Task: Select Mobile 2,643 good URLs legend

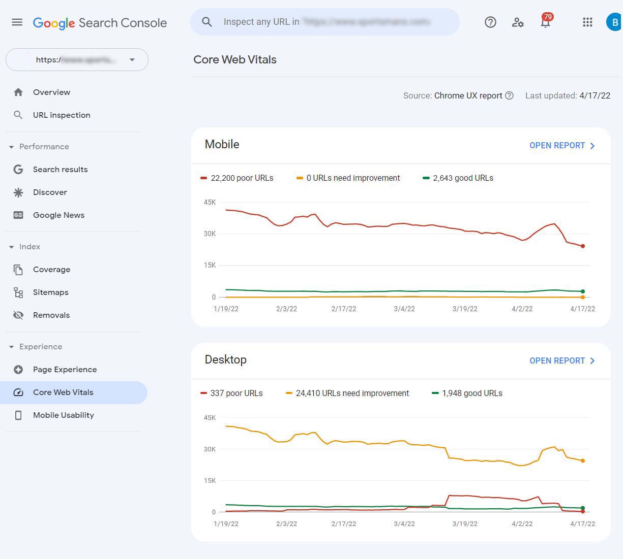Action: click(x=458, y=178)
